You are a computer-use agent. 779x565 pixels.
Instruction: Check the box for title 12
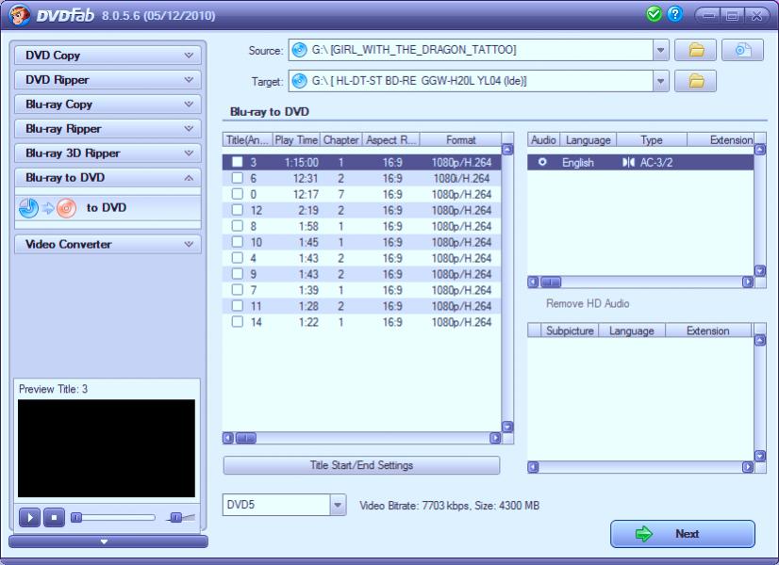(238, 210)
